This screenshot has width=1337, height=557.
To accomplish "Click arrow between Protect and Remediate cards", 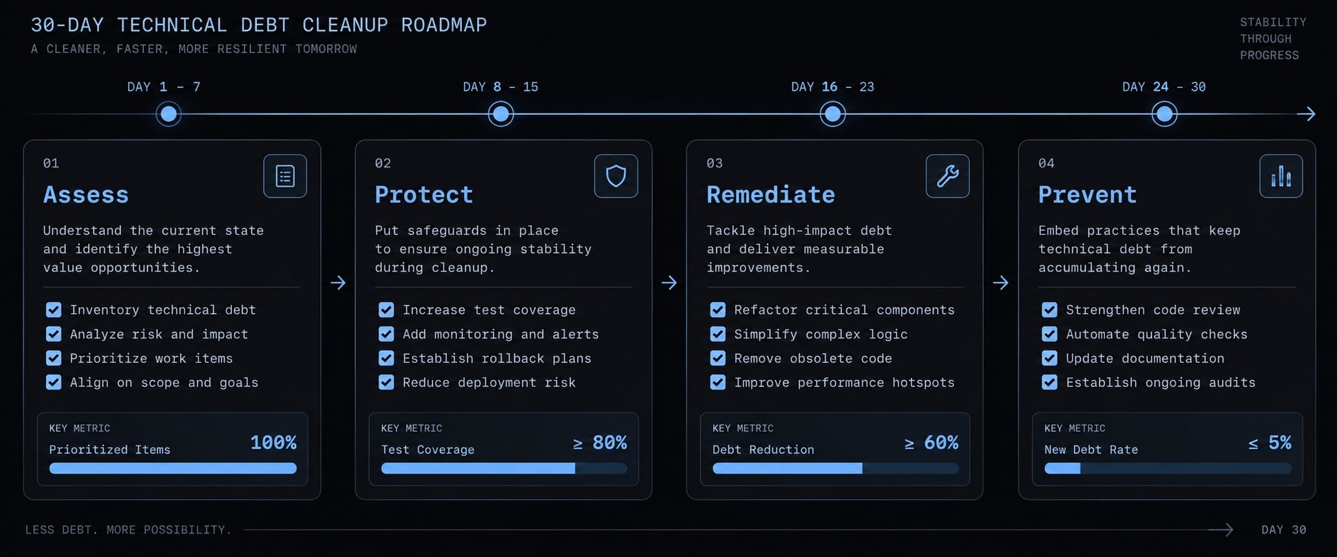I will [x=669, y=283].
